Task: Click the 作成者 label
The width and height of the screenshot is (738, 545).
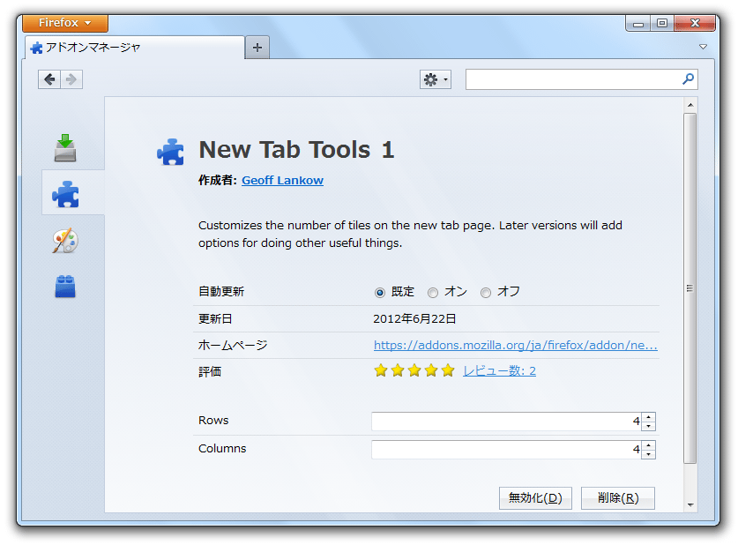Action: click(x=218, y=180)
